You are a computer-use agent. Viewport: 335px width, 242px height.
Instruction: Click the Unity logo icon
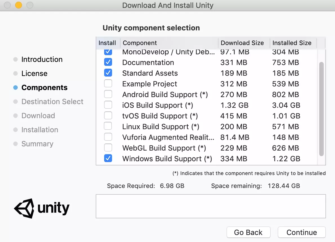pyautogui.click(x=24, y=208)
